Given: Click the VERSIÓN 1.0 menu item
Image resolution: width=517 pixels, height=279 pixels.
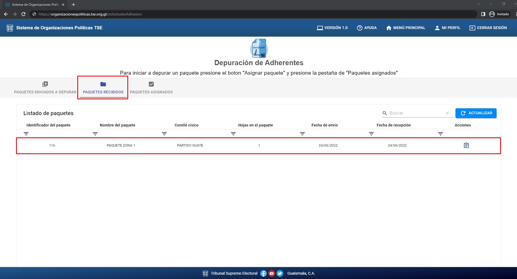Looking at the screenshot, I should click(x=332, y=28).
